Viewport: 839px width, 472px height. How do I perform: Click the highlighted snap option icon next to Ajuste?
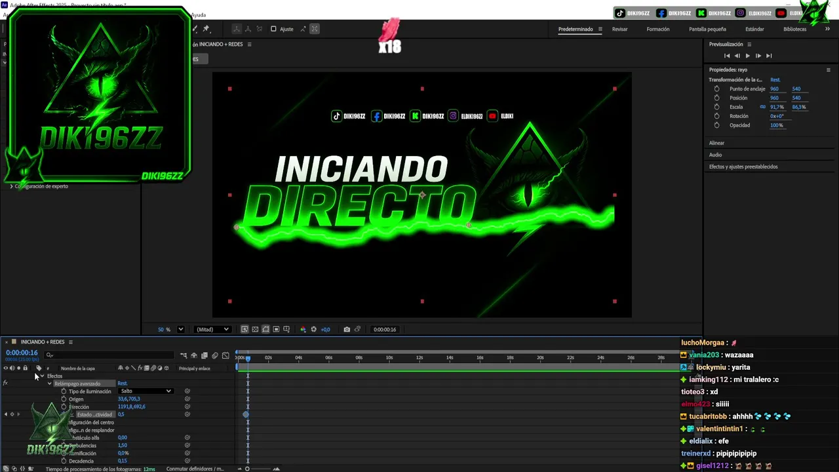315,29
